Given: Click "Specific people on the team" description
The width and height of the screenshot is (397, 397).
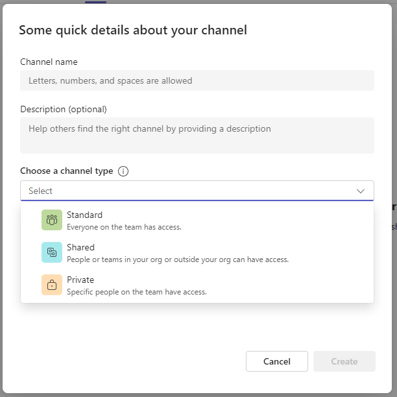Looking at the screenshot, I should click(136, 292).
